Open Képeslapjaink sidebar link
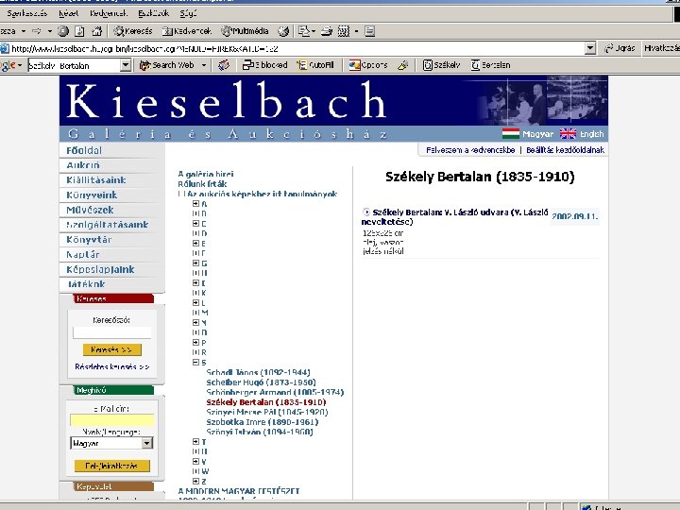Screen dimensions: 680x510 pos(100,269)
